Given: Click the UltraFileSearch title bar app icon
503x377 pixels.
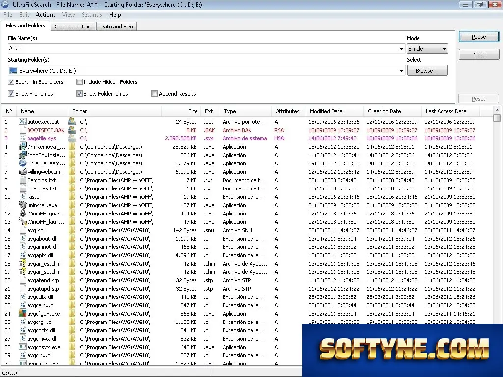Looking at the screenshot, I should (5, 4).
